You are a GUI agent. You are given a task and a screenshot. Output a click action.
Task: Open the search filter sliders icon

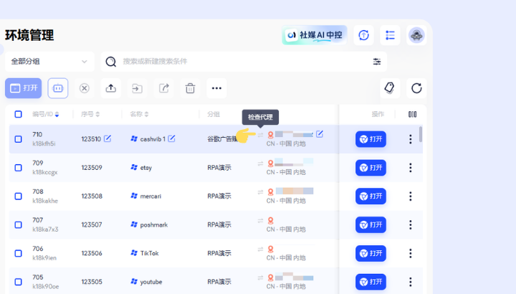click(377, 62)
